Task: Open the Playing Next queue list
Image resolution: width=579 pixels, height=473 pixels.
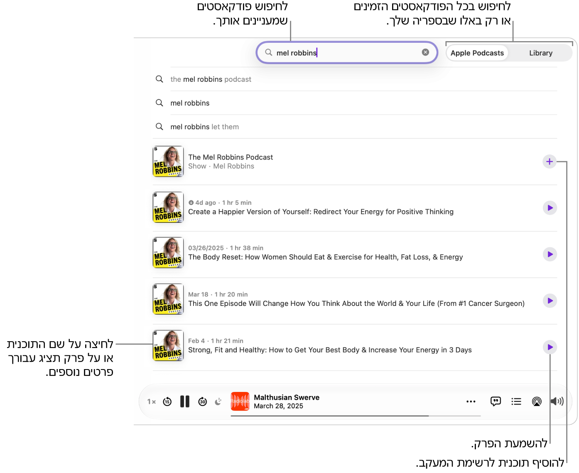Action: point(516,402)
